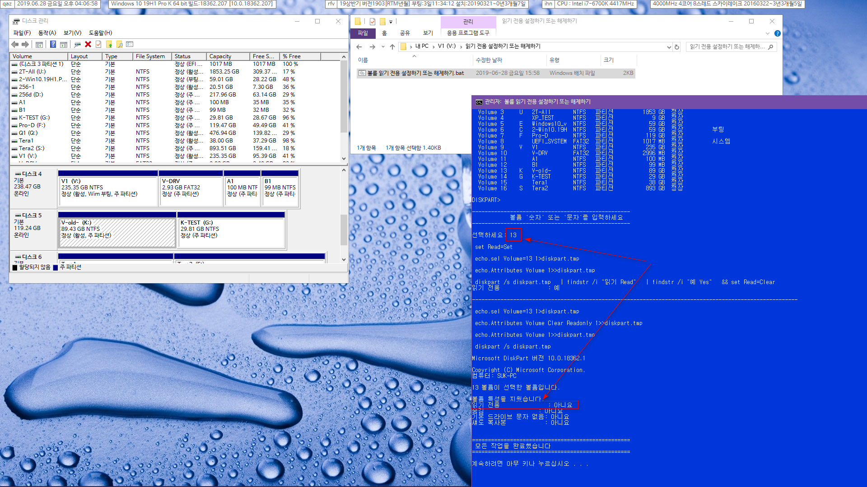
Task: Open the 파일(F) menu in Disk Management
Action: 22,33
